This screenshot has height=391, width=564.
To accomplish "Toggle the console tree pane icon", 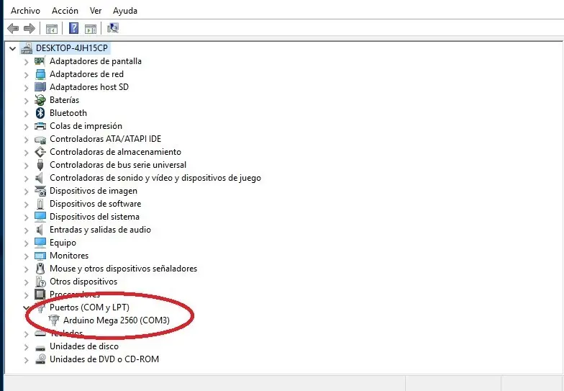I will [52, 29].
